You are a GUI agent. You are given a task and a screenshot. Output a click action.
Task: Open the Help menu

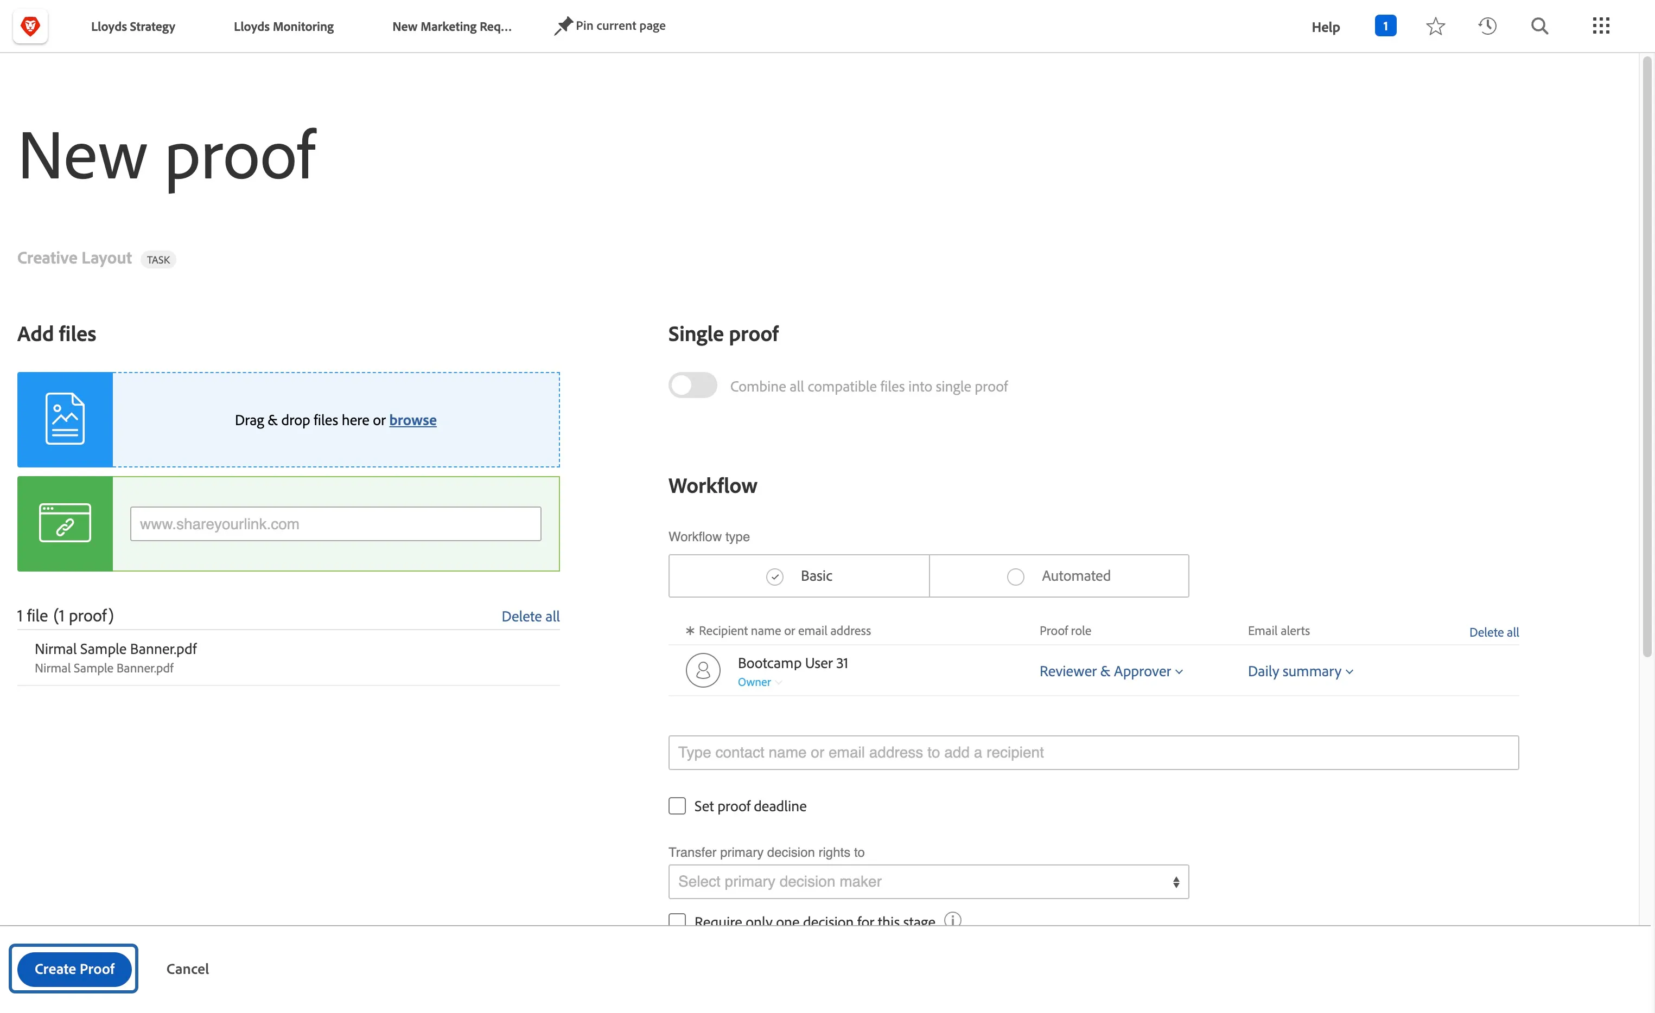click(1325, 27)
